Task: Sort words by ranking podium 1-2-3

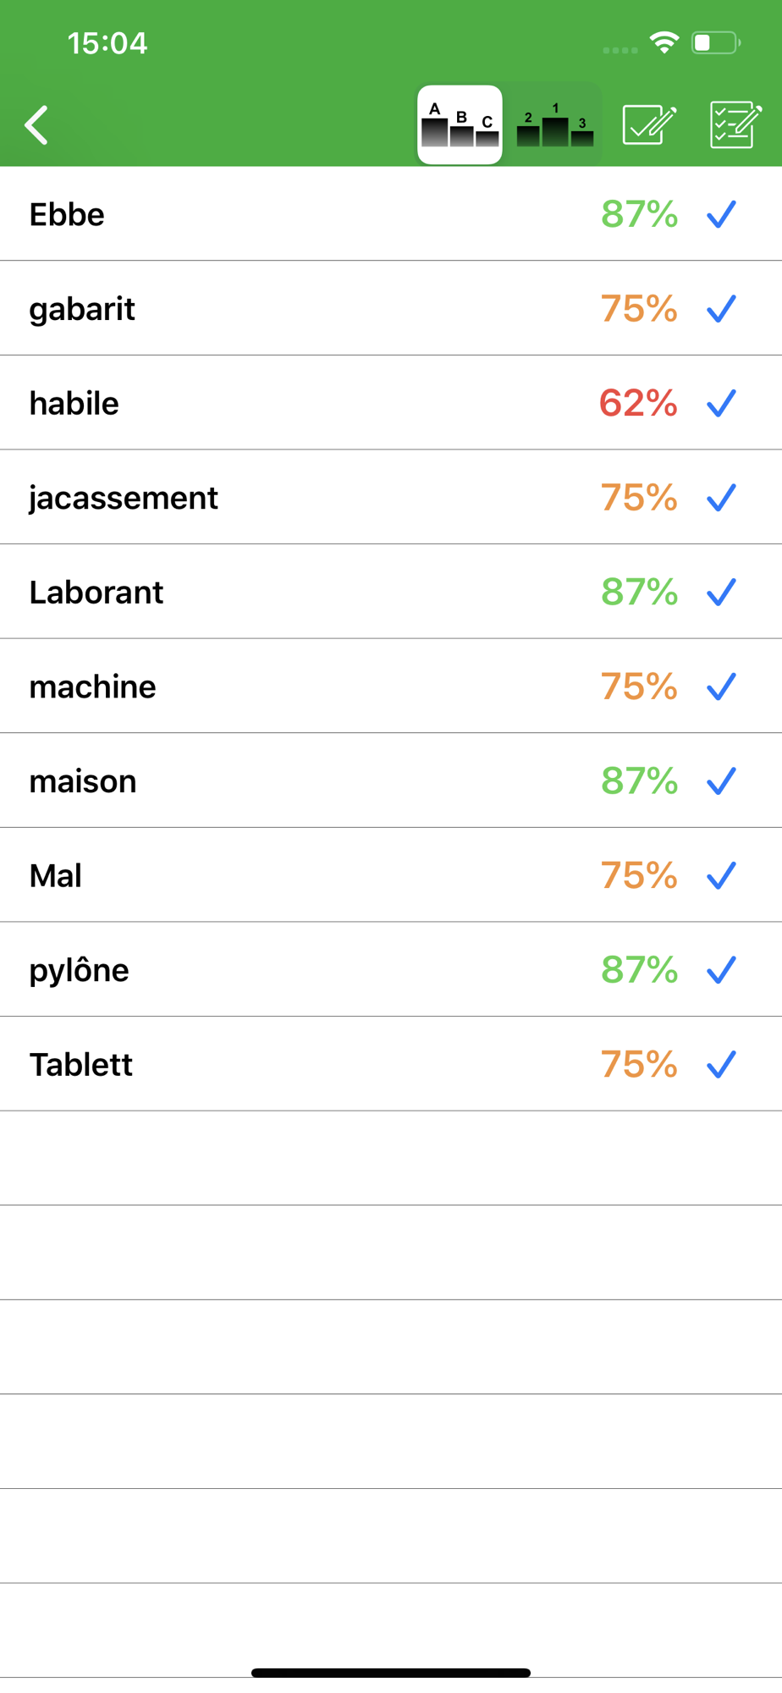Action: pos(555,125)
